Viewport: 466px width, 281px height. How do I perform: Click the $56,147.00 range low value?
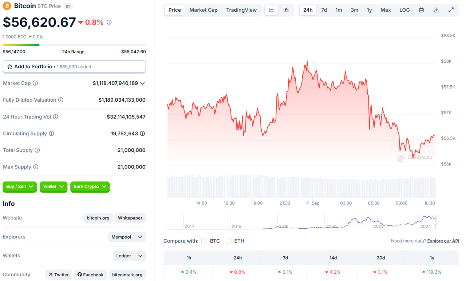(x=14, y=52)
